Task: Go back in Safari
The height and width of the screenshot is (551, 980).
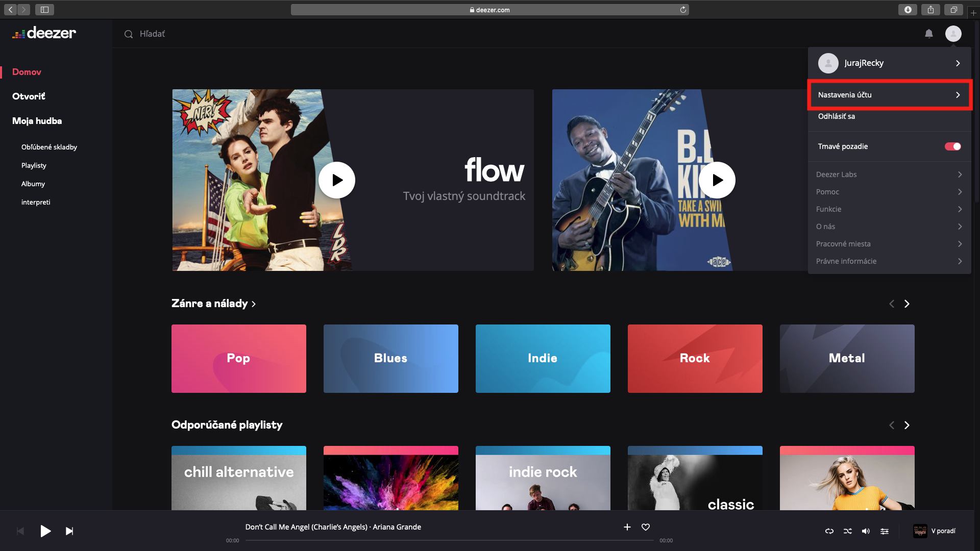Action: (11, 10)
